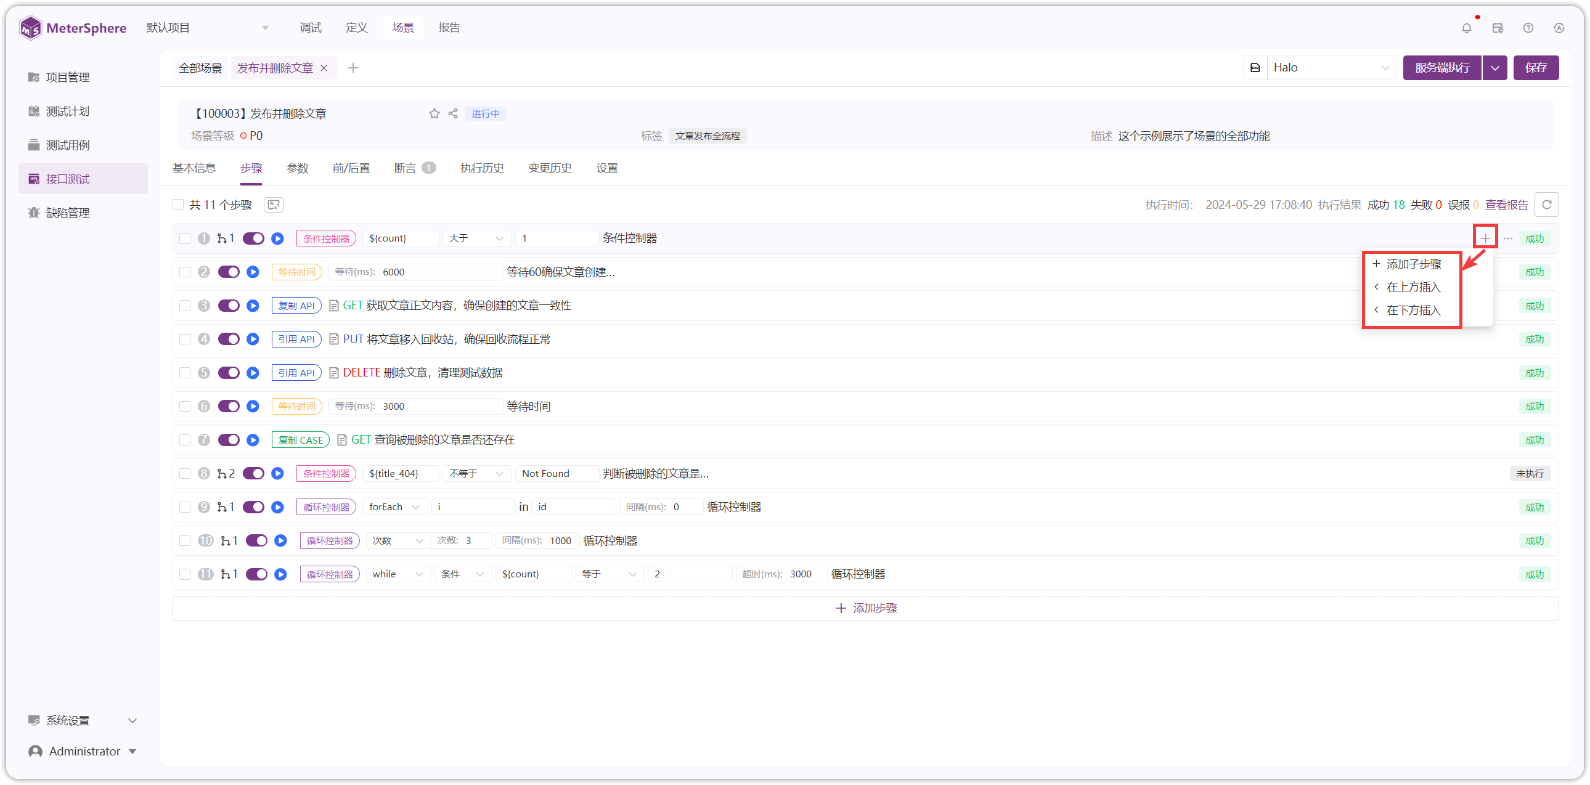Screen dimensions: 1590x785
Task: Add a new scenario tab with plus icon
Action: click(x=353, y=68)
